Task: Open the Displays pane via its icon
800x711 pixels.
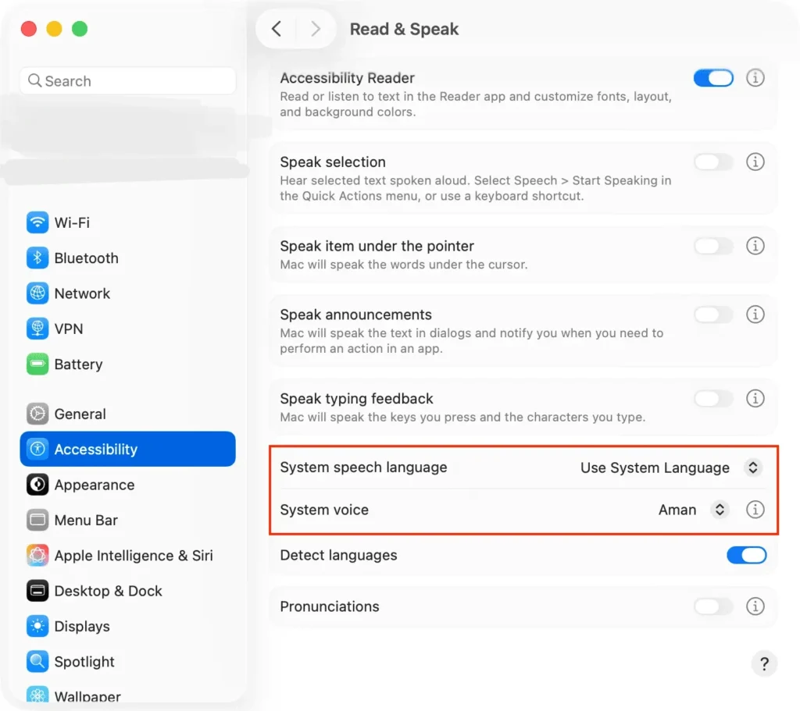Action: click(37, 627)
